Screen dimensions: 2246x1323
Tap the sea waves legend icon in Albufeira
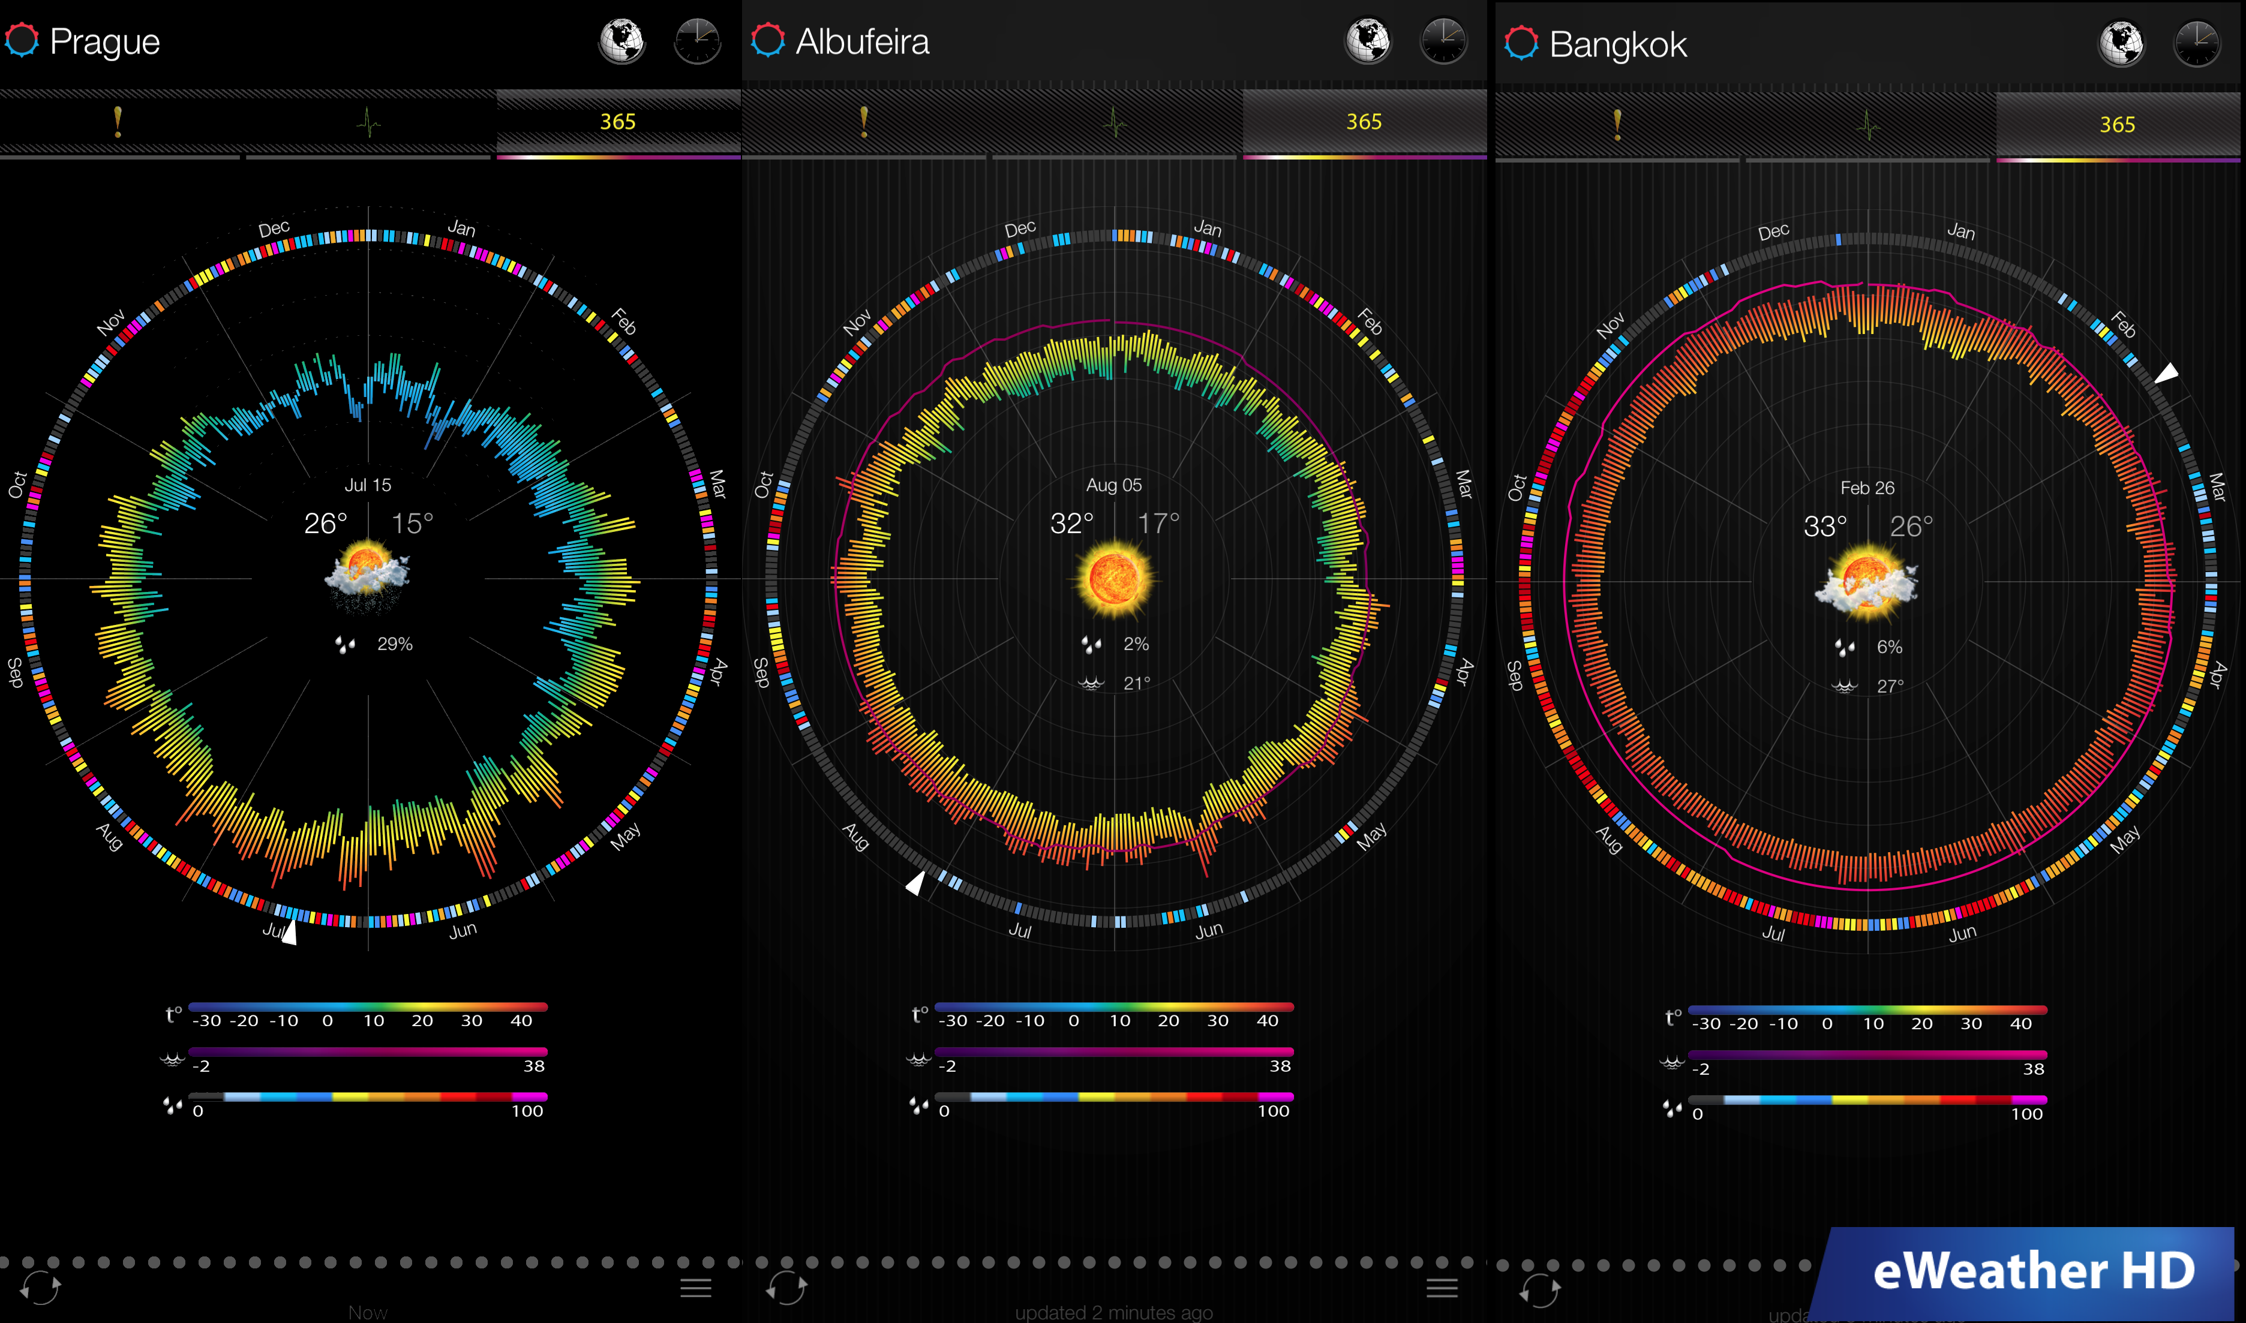918,1059
